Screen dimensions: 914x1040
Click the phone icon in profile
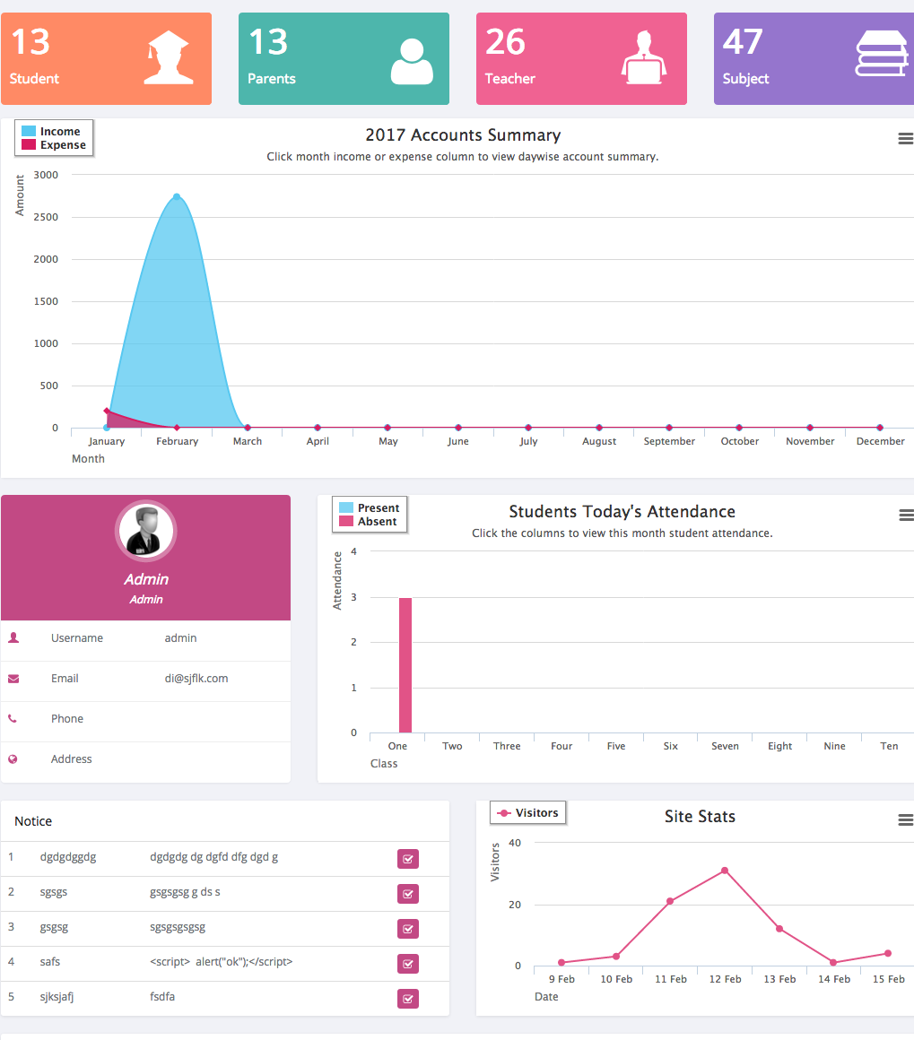13,719
